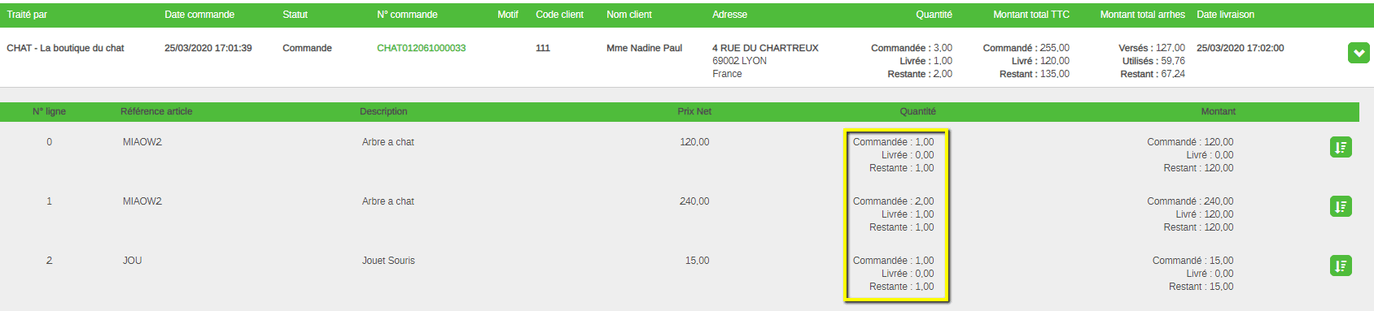Screen dimensions: 1374x311
Task: Open first Arbre a chat description link
Action: [x=388, y=142]
